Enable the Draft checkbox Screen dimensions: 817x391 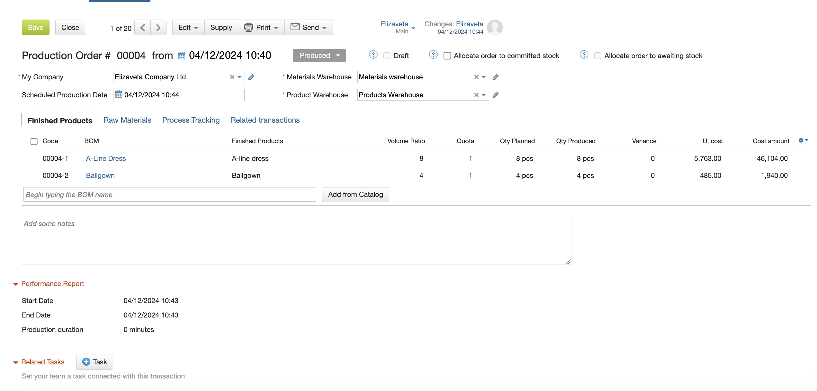[386, 56]
